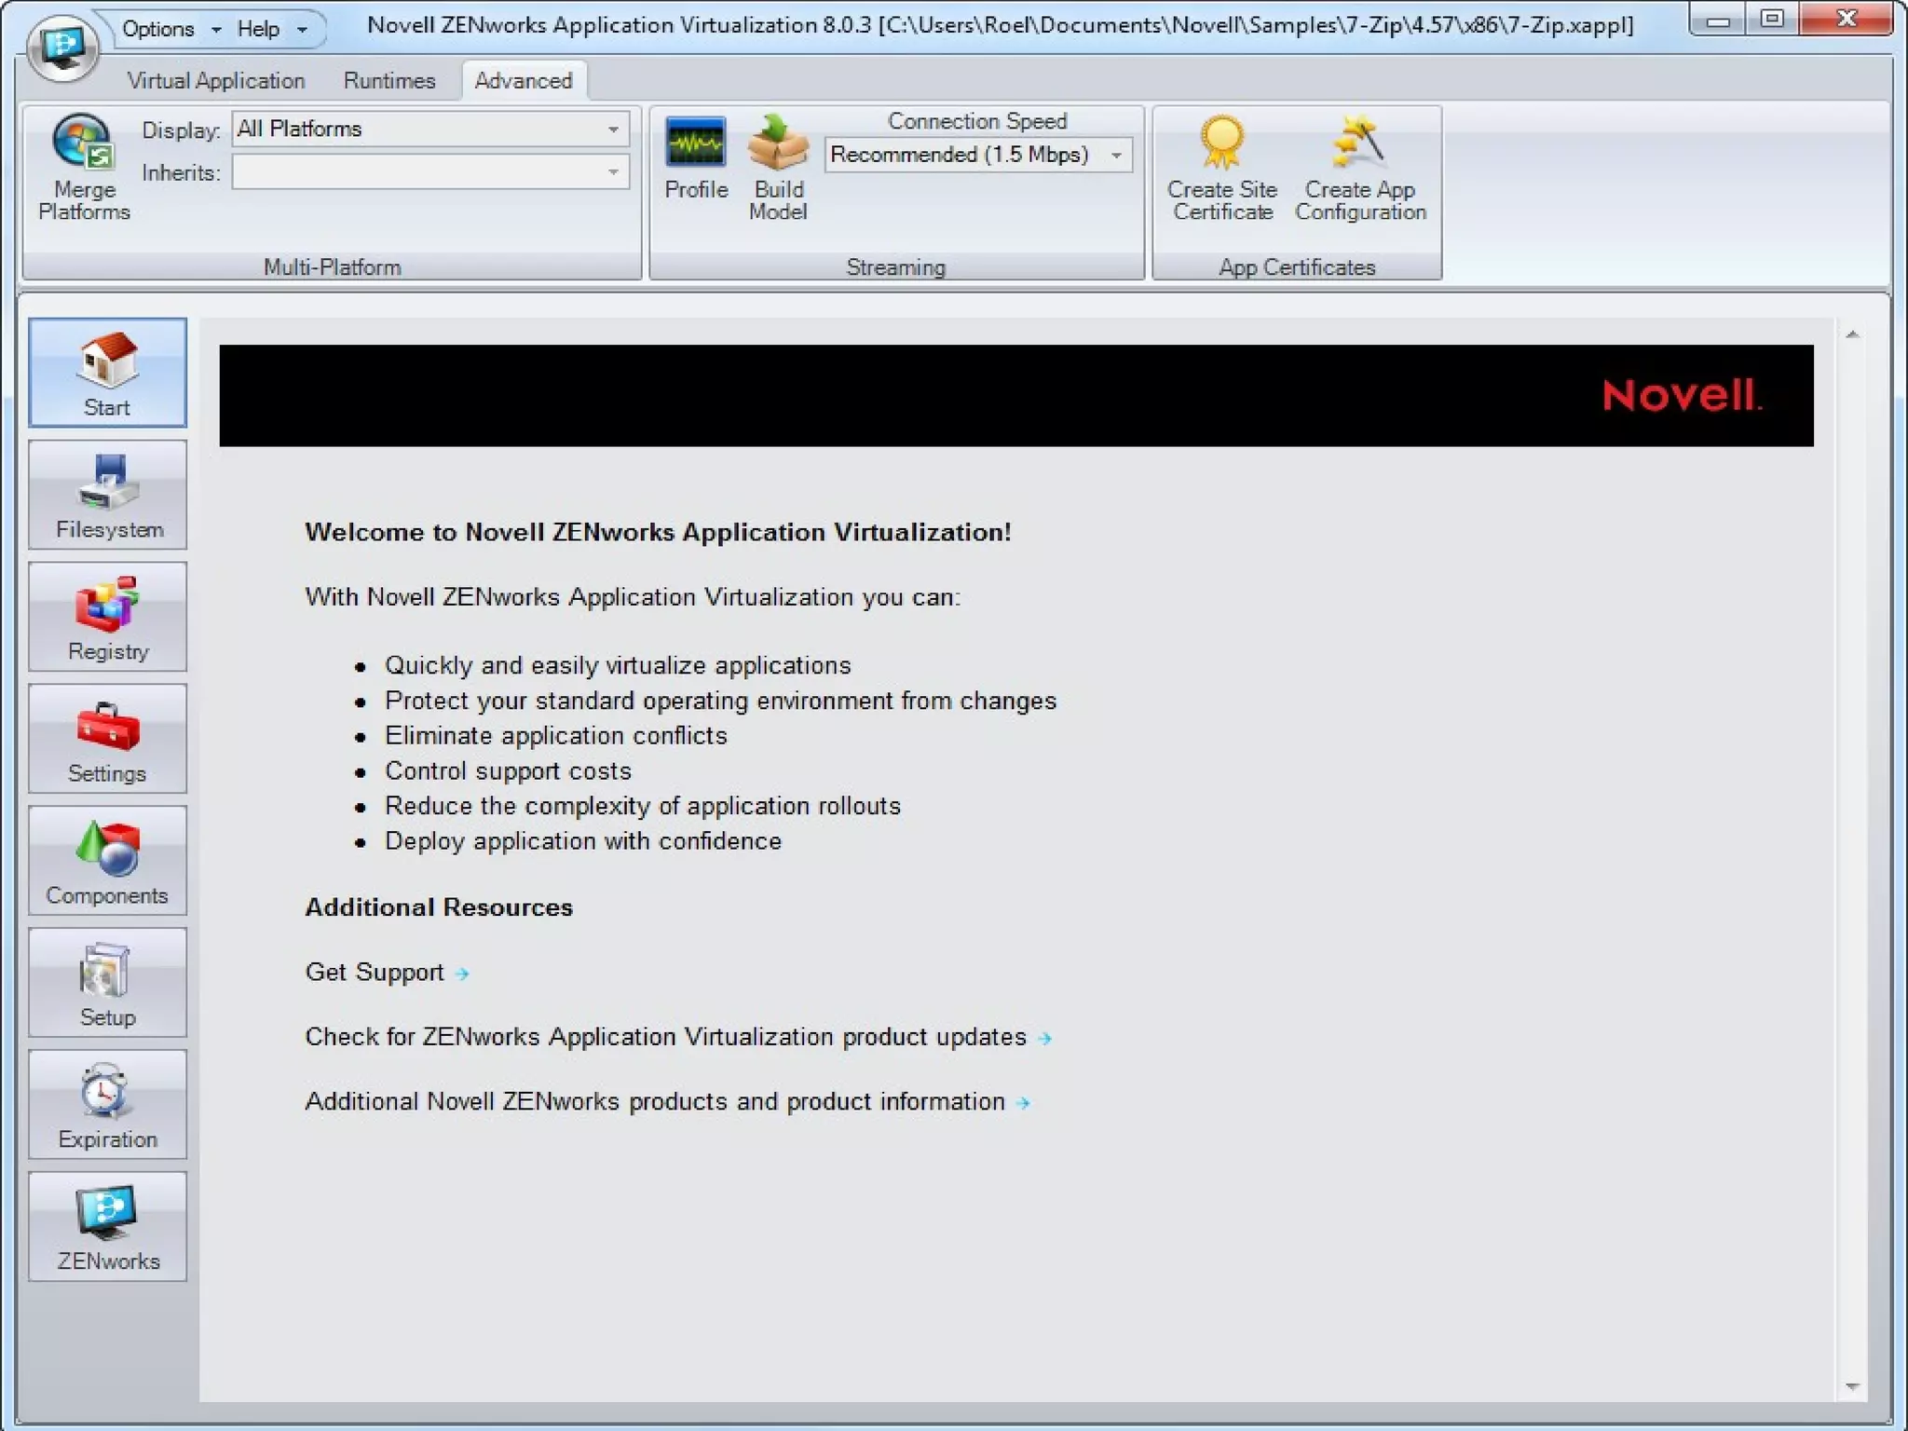Open the Connection Speed dropdown
The height and width of the screenshot is (1431, 1908).
[x=978, y=155]
